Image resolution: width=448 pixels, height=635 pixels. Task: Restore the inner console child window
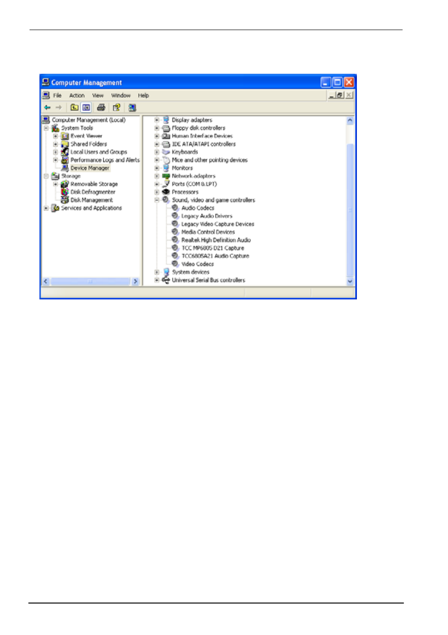pos(340,95)
